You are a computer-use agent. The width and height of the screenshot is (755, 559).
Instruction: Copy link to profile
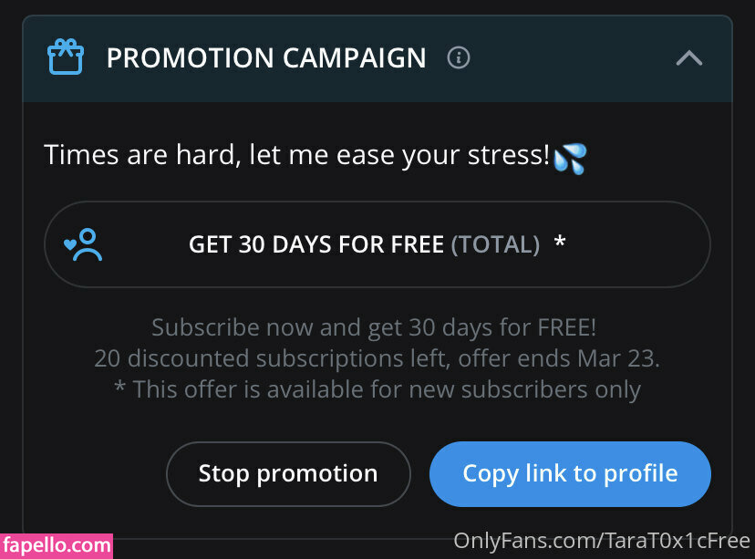(570, 473)
